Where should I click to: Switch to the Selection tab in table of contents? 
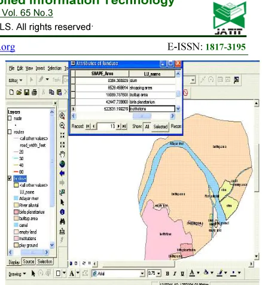45,262
